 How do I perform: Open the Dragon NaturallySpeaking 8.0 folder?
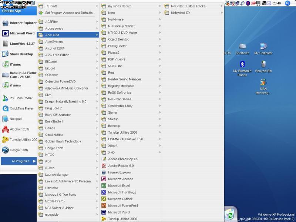coord(68,101)
